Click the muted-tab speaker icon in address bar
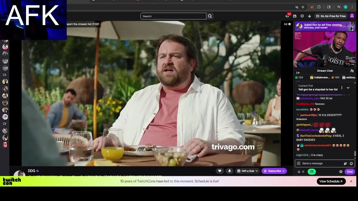Screen dimensions: 358x201 point(297,7)
